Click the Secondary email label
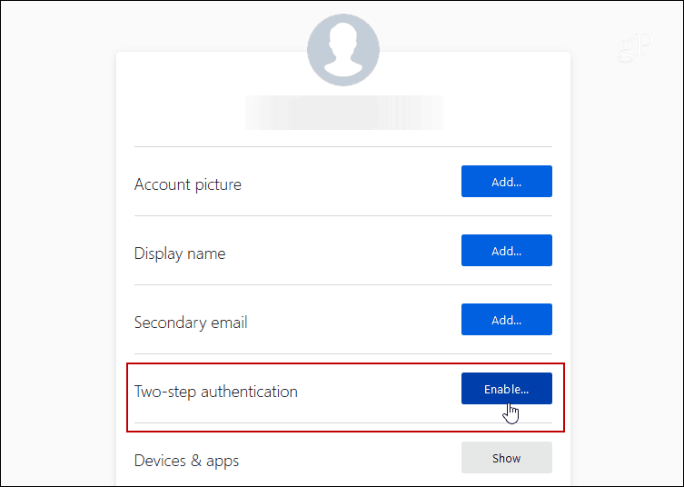Screen dimensions: 684x487 pos(191,323)
